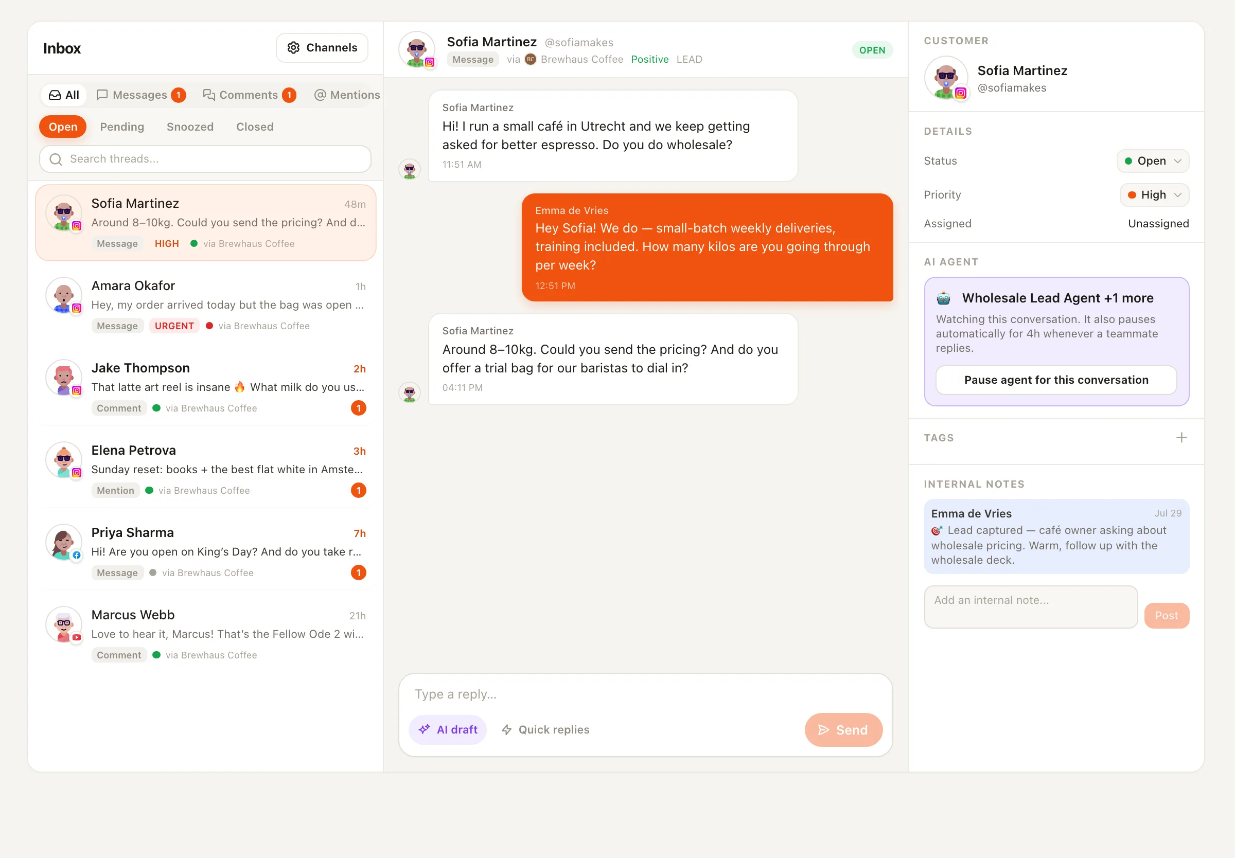Filter threads by Snoozed status
The height and width of the screenshot is (858, 1235).
point(190,127)
